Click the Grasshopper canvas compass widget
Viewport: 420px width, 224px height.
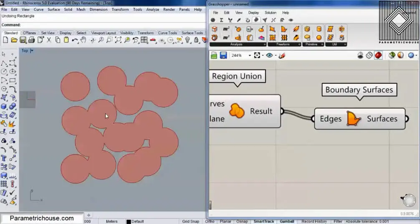[x=409, y=200]
